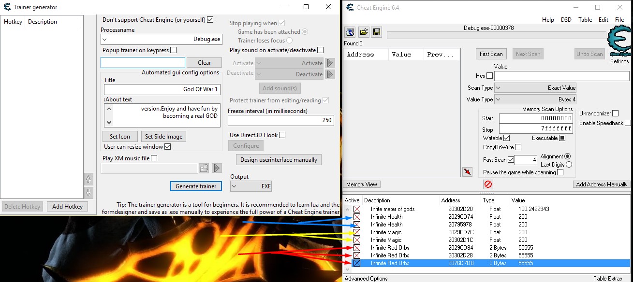Screen dimensions: 633x282
Task: Click the move hotkey down arrow
Action: tap(88, 192)
